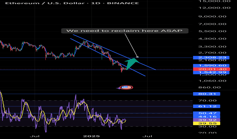Screen dimensions: 237x139
Task: Click the 15,000.00 price axis value
Action: click(214, 1)
